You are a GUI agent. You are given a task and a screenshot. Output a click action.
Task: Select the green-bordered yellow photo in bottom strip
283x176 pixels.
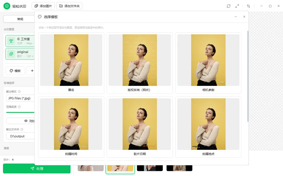[x=120, y=169]
